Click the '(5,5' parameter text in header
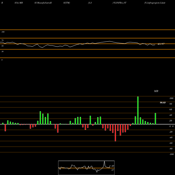The image size is (175, 175). 90,3
